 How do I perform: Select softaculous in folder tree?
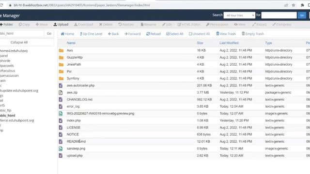(8, 71)
